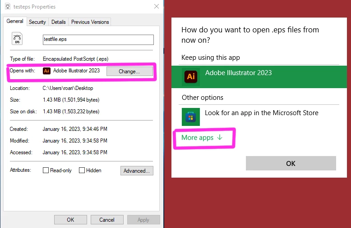Click the Adobe Illustrator icon in the app chooser
Viewport: 351px width, 228px height.
[191, 76]
